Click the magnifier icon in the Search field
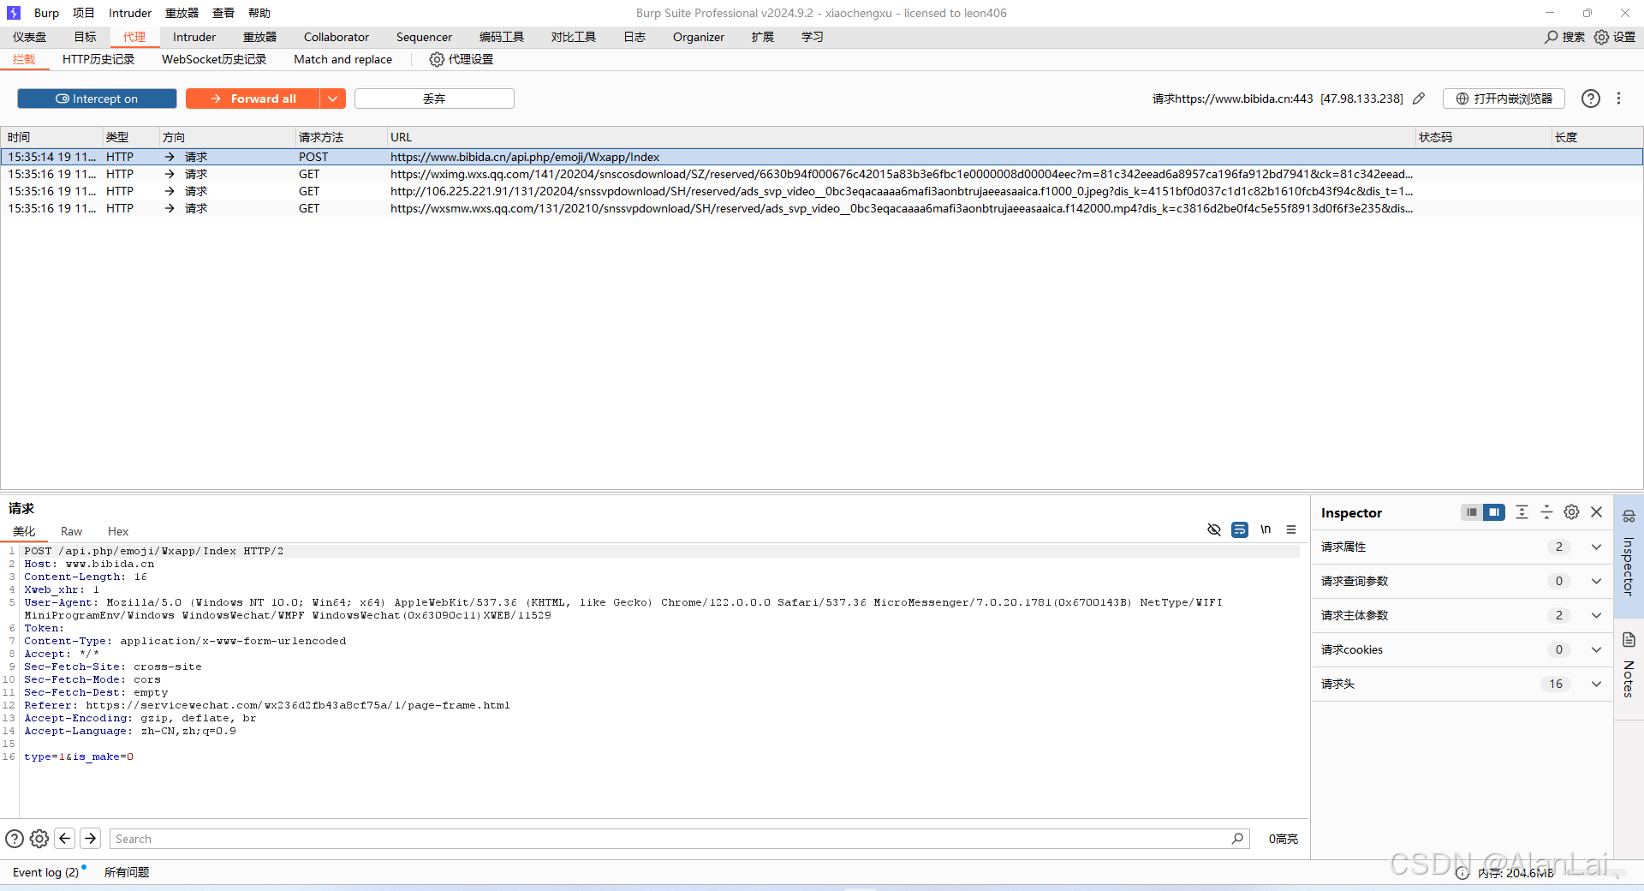Screen dimensions: 1644x891 [x=1237, y=839]
